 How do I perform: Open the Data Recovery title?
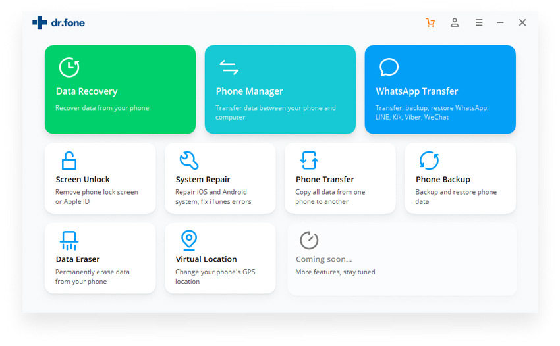87,91
